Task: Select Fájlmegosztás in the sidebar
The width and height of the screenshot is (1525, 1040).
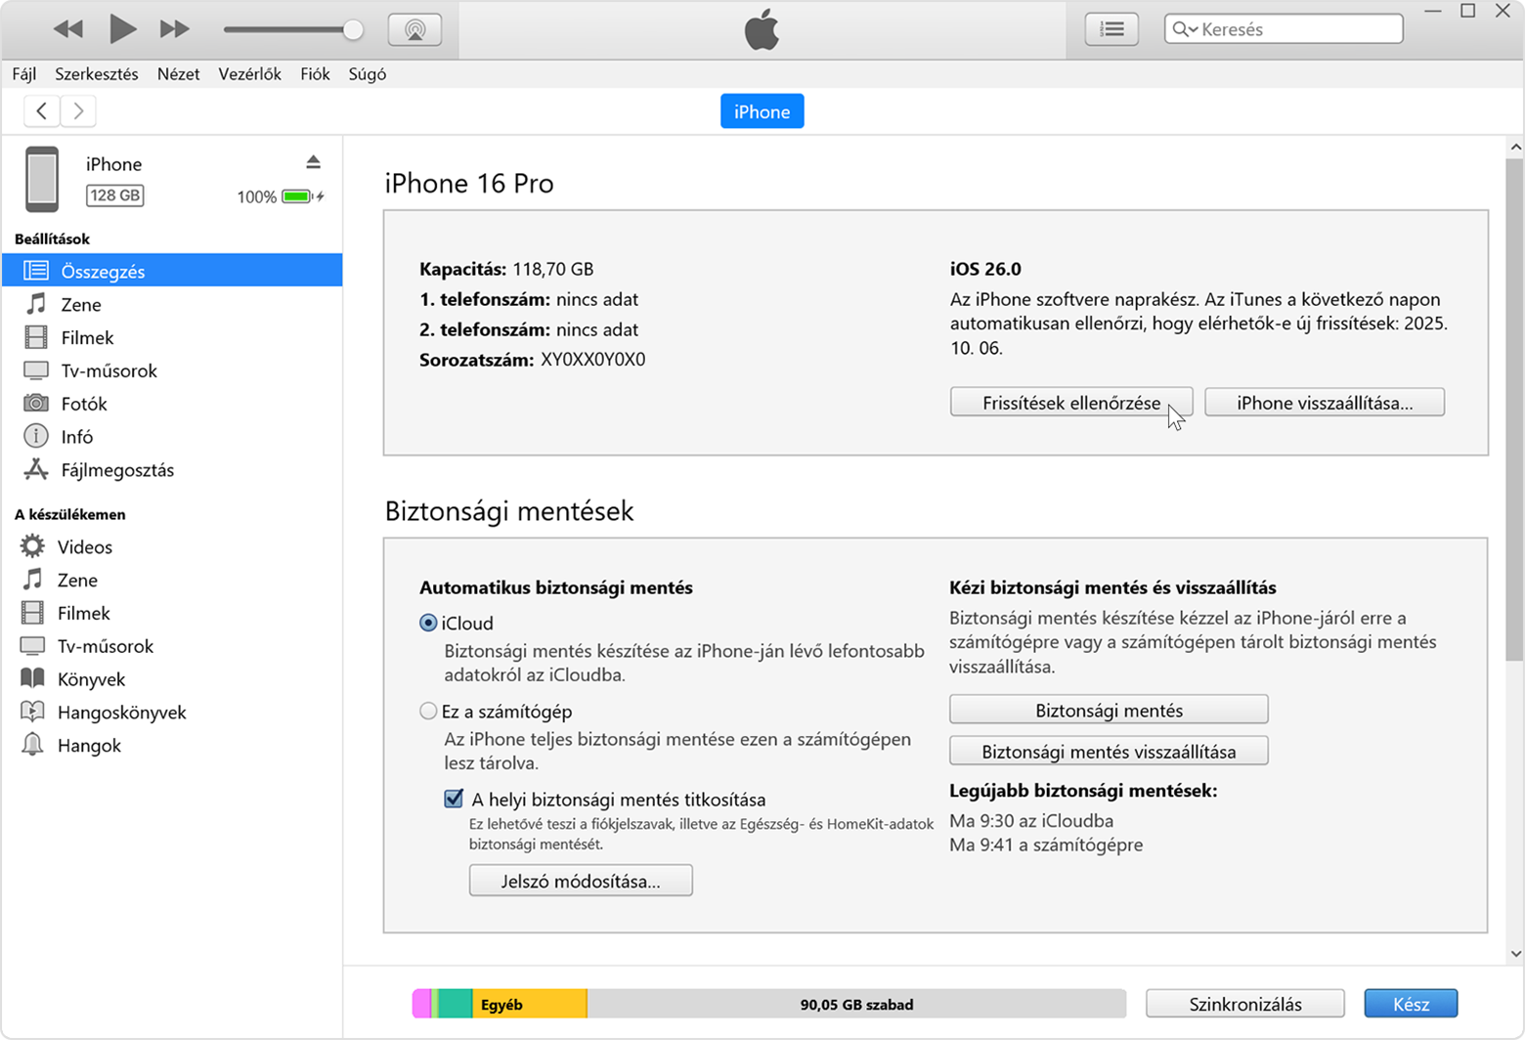Action: click(117, 470)
